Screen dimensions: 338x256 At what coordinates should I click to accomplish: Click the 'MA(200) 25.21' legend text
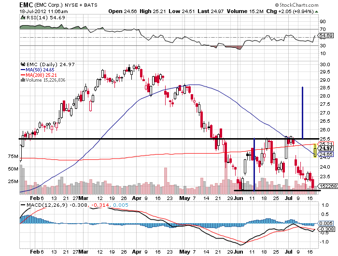(x=42, y=75)
